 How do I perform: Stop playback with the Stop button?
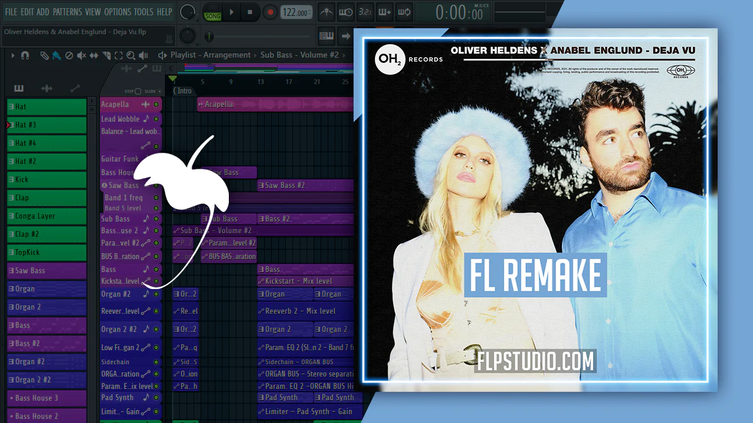click(249, 12)
